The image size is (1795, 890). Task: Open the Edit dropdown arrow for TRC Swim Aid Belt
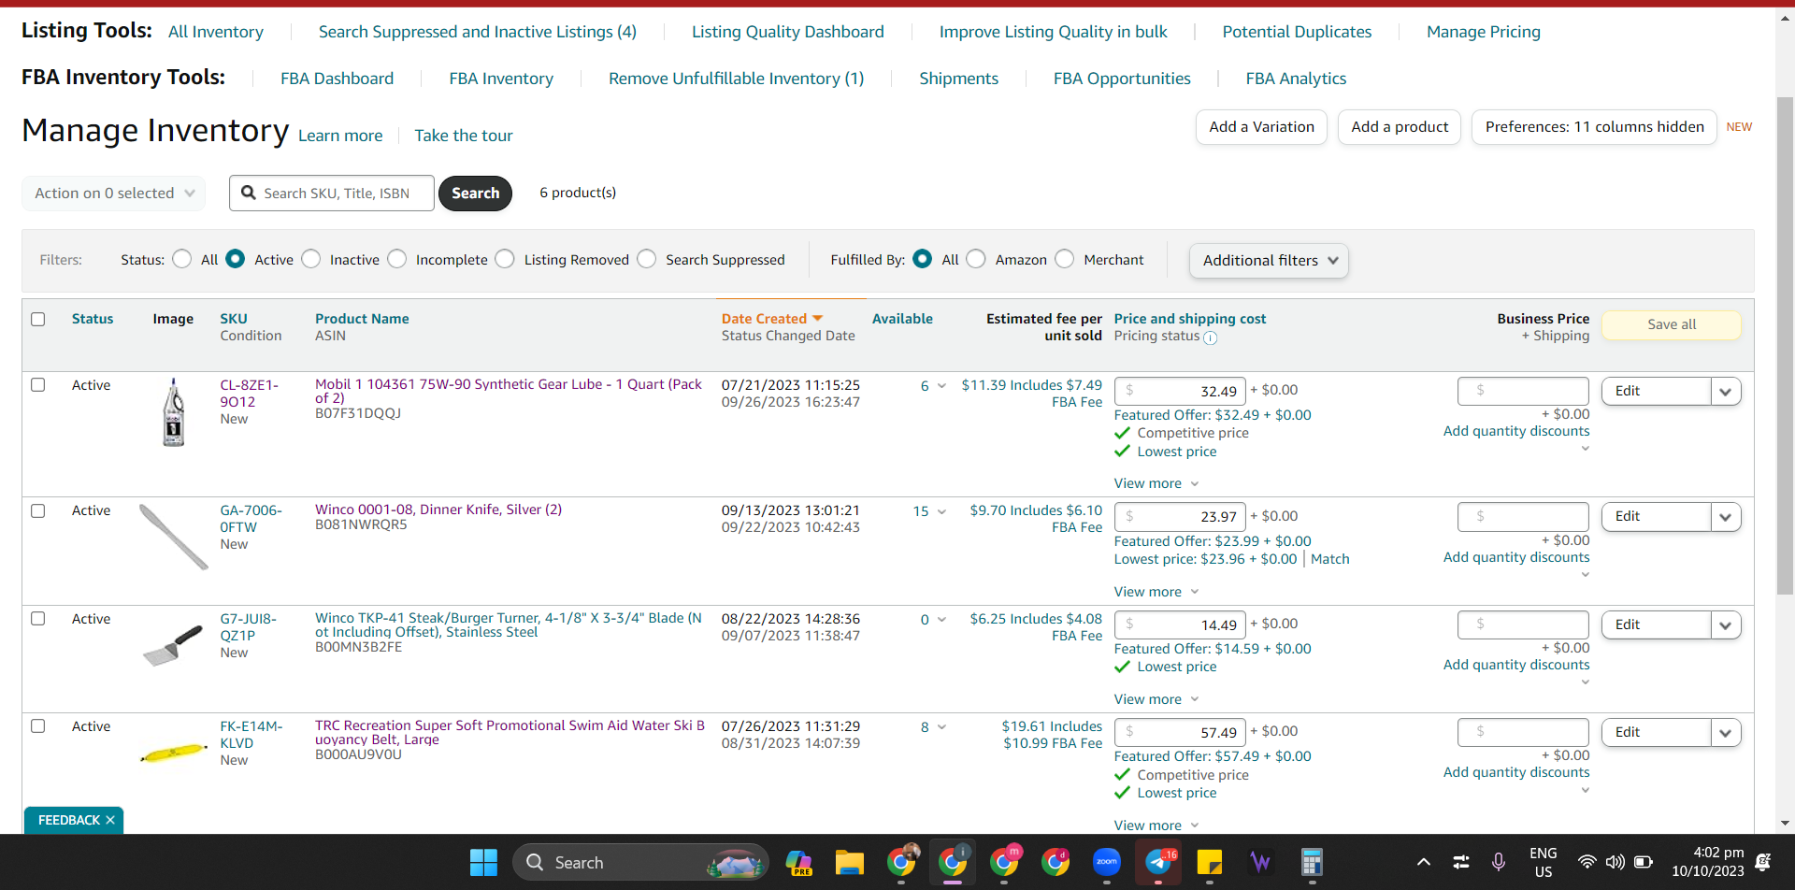[x=1726, y=733]
